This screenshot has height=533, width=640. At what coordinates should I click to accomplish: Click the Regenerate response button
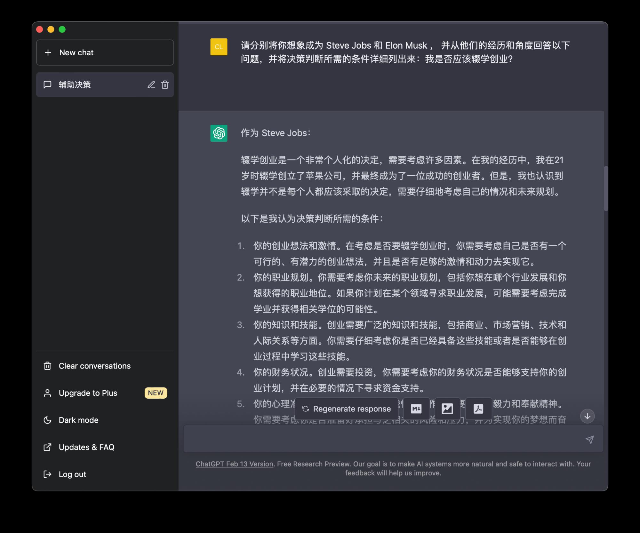(346, 409)
